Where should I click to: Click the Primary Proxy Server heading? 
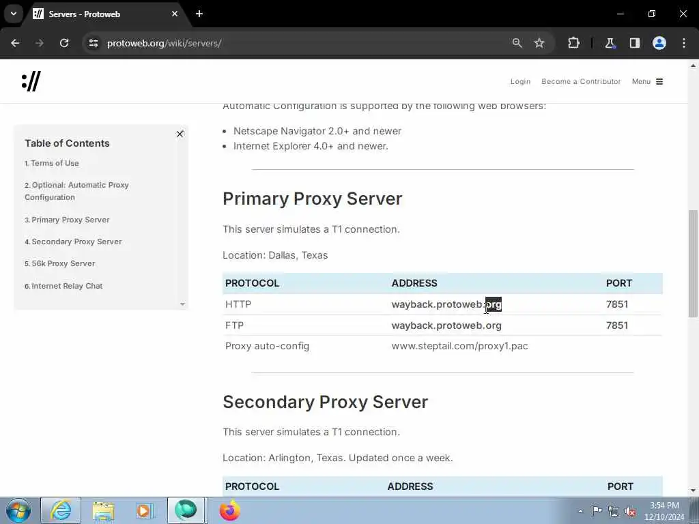(x=312, y=199)
